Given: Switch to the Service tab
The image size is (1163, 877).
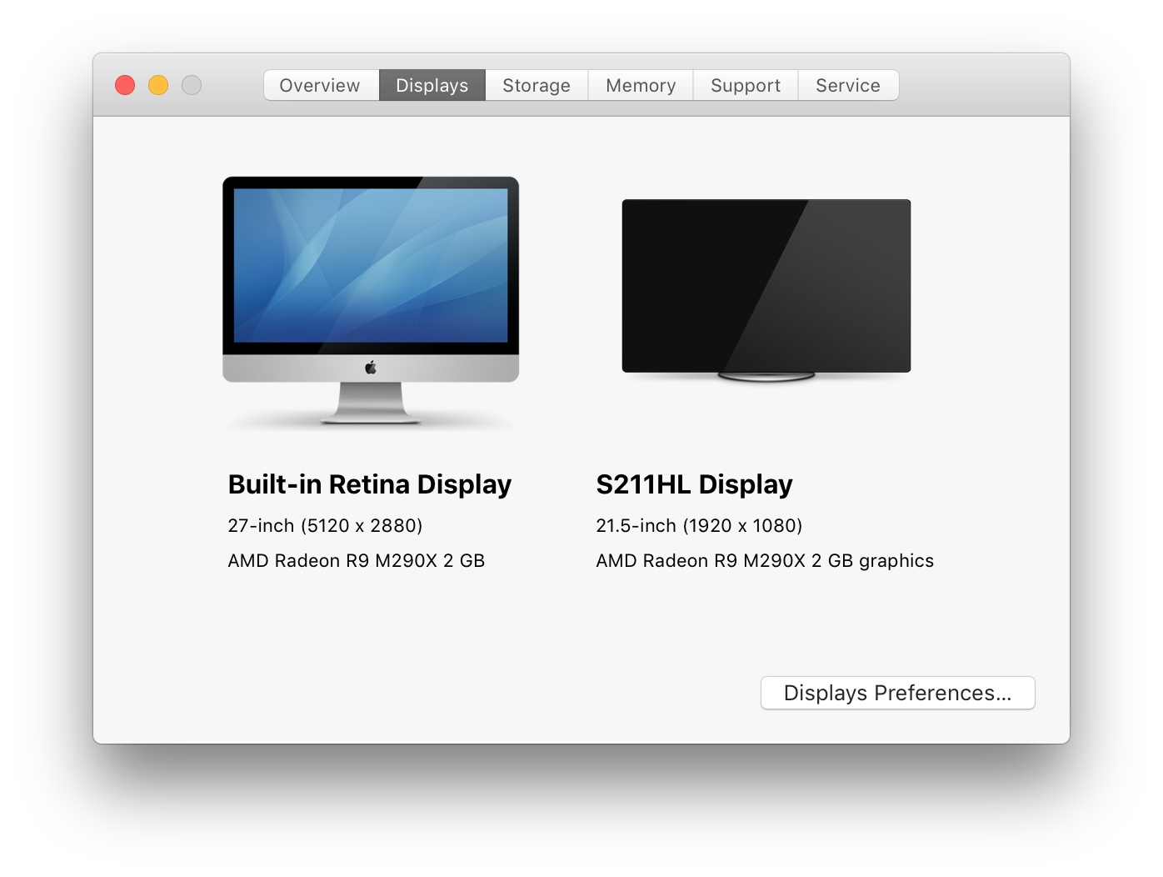Looking at the screenshot, I should tap(848, 85).
